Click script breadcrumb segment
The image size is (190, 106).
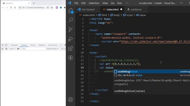coord(129,15)
